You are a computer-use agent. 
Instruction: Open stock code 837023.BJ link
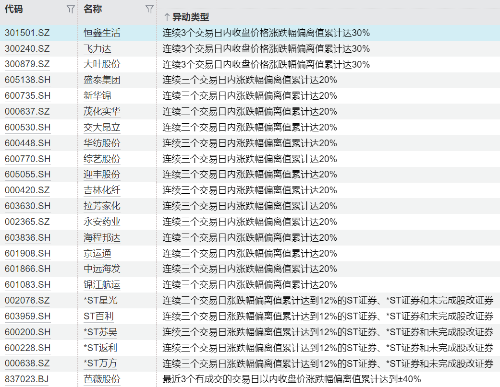point(27,379)
